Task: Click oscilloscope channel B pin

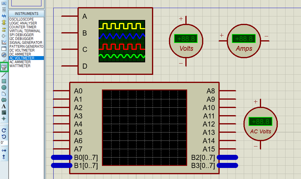Action: 69,33
